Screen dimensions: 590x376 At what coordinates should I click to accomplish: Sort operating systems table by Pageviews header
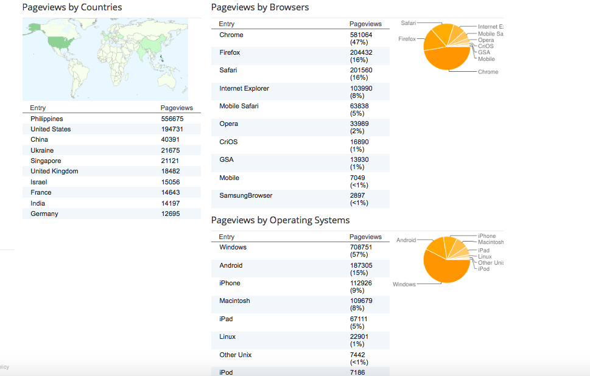(x=365, y=237)
